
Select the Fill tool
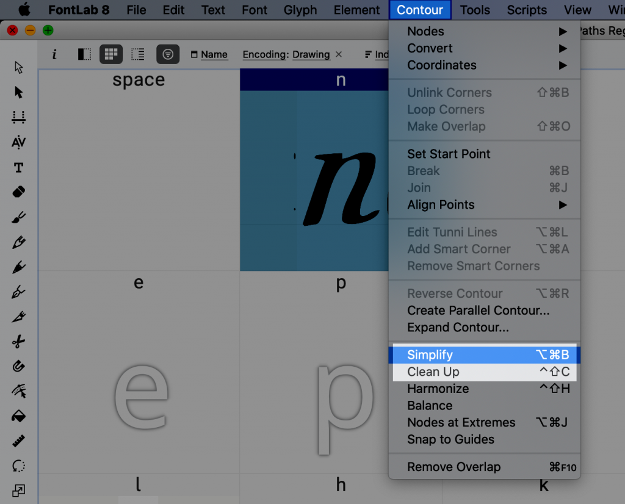(x=19, y=416)
